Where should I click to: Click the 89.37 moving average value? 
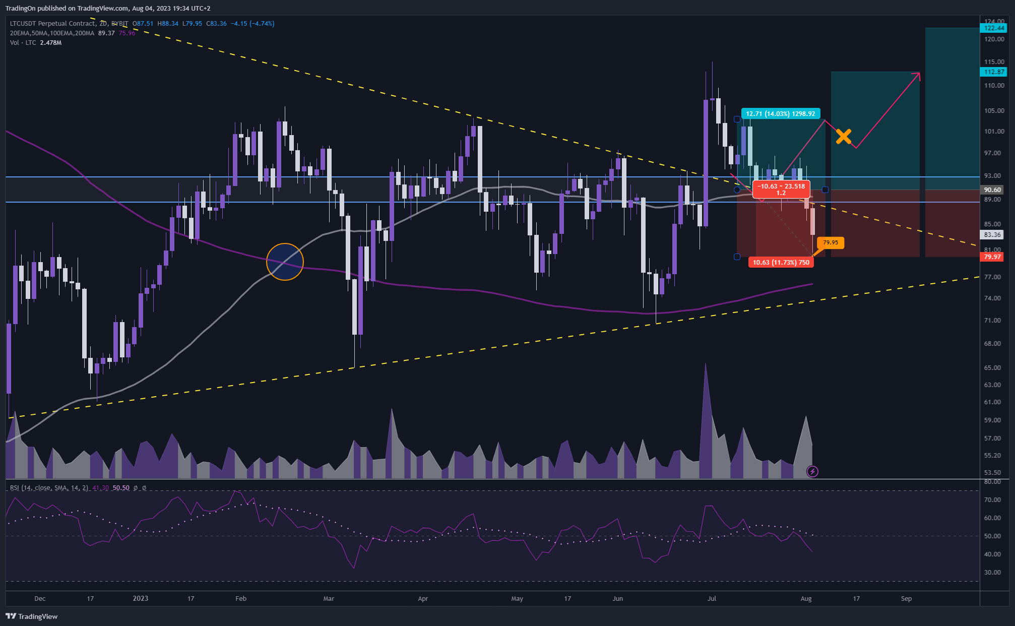[x=106, y=33]
